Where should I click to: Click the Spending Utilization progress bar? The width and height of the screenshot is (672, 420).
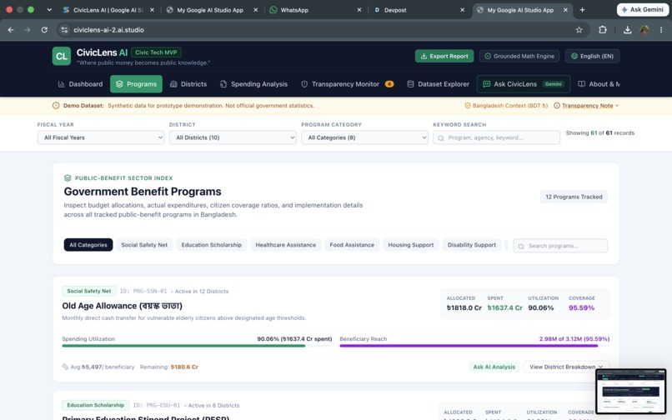197,346
